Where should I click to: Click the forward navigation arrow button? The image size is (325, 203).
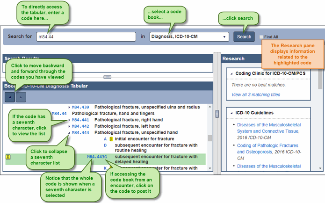click(x=21, y=97)
